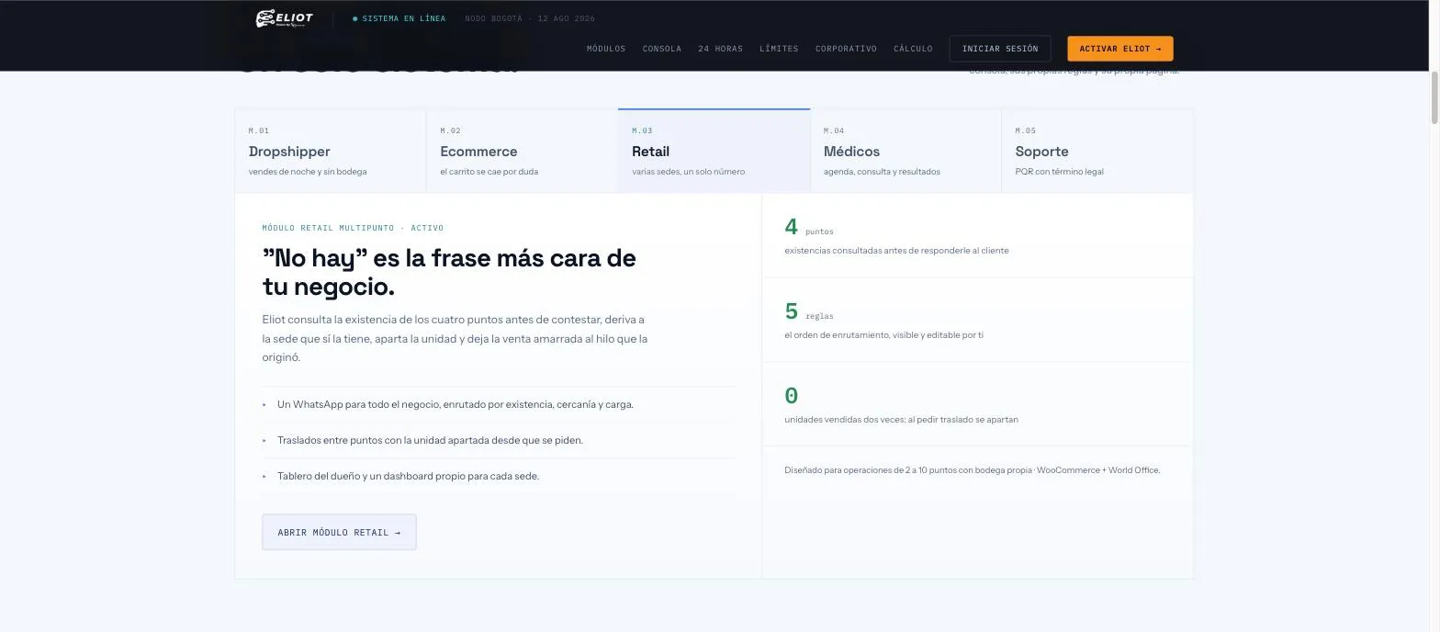1440x632 pixels.
Task: Open the MÓDULOS nav item
Action: (606, 49)
